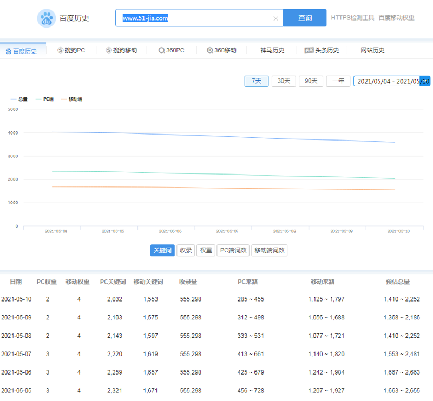
Task: Switch to the 搜狗移动 tab
Action: [x=121, y=50]
